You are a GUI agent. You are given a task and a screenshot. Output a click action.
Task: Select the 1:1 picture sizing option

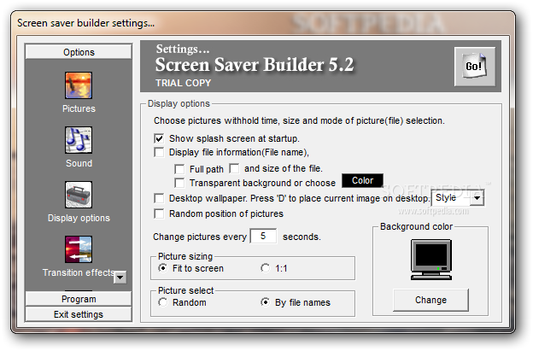[x=265, y=268]
